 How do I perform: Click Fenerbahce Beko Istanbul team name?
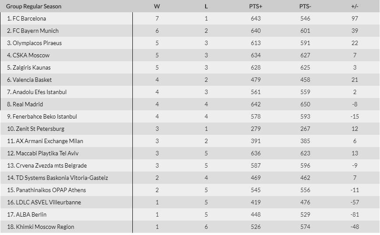45,116
